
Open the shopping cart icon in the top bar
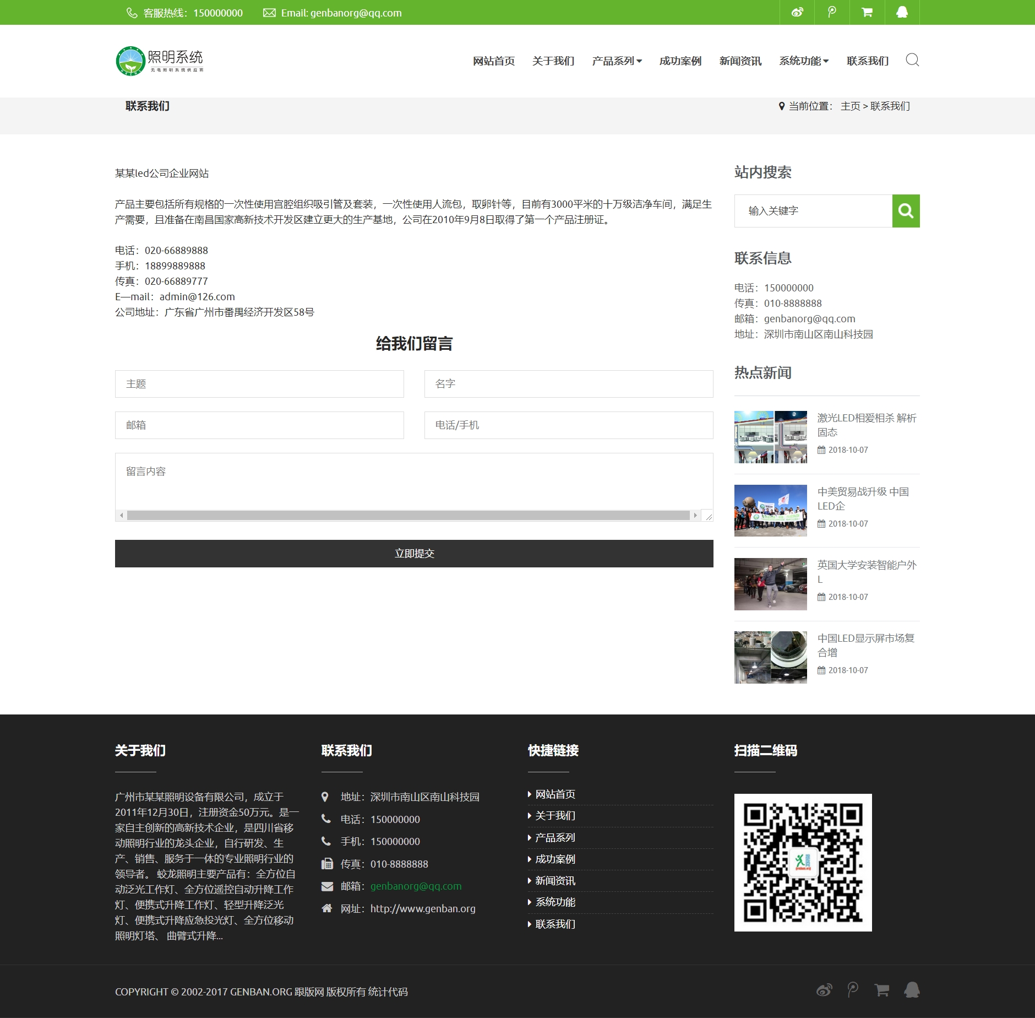point(868,12)
